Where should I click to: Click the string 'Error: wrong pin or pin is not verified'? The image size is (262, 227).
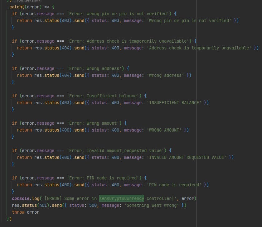click(118, 14)
